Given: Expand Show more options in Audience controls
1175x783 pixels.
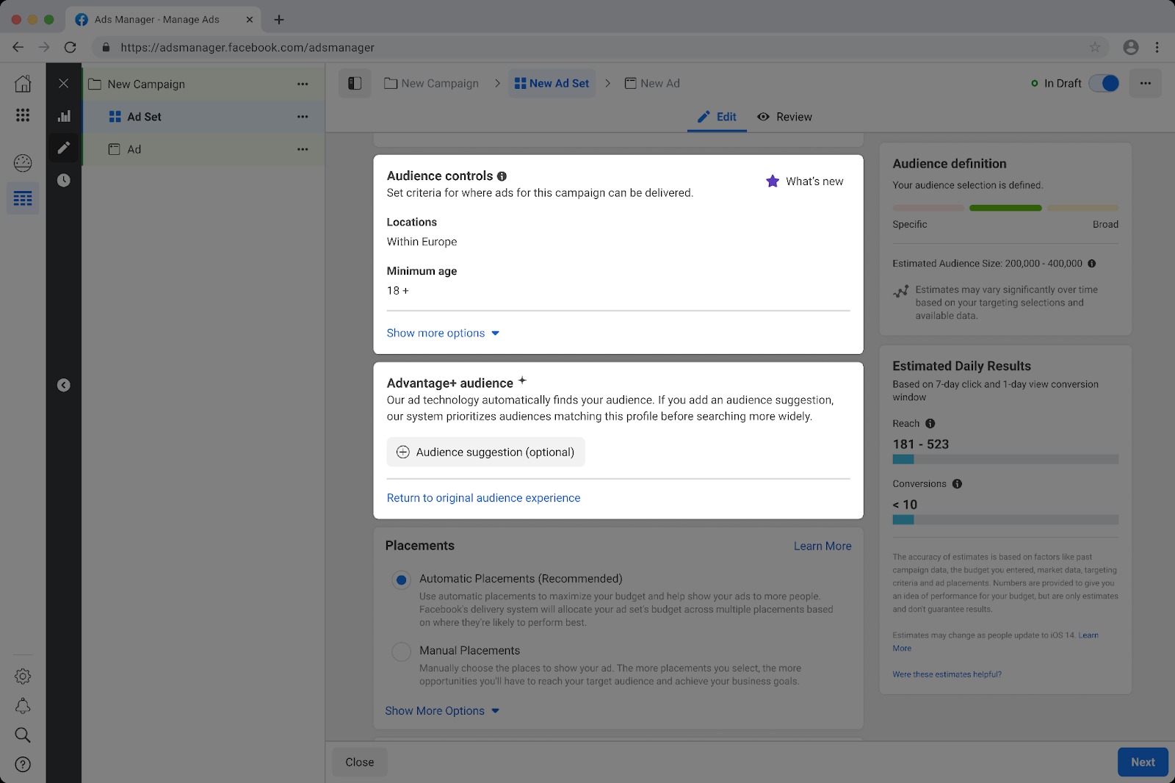Looking at the screenshot, I should [x=443, y=333].
